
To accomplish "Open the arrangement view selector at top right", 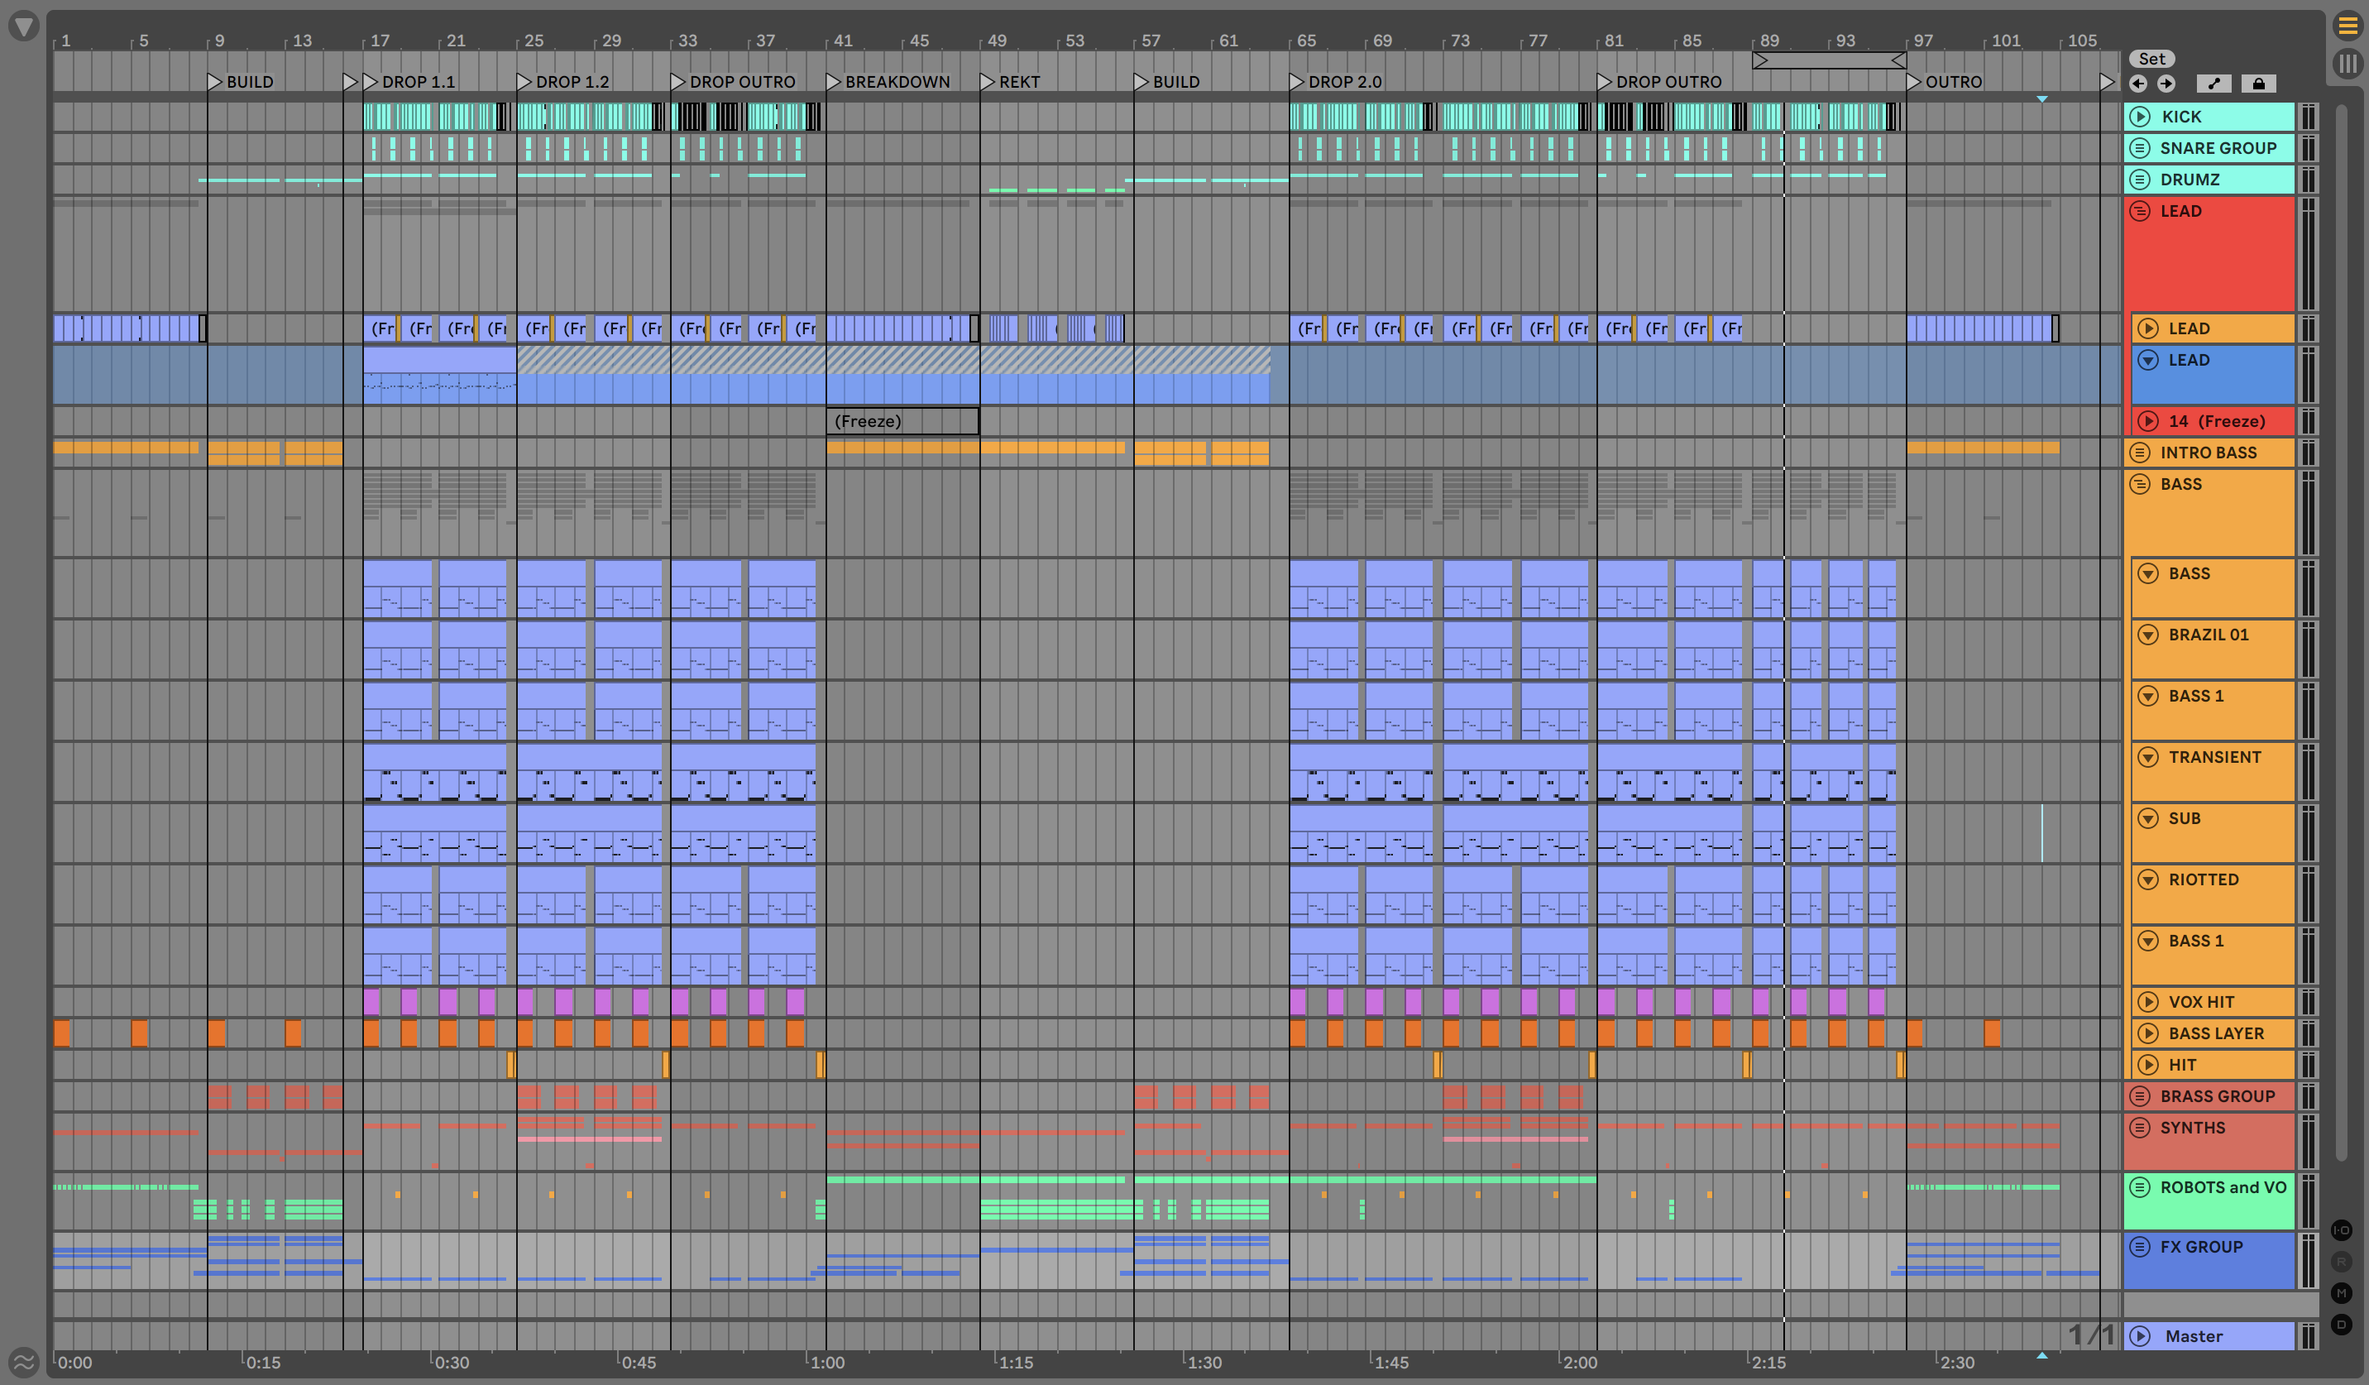I will [x=2347, y=26].
